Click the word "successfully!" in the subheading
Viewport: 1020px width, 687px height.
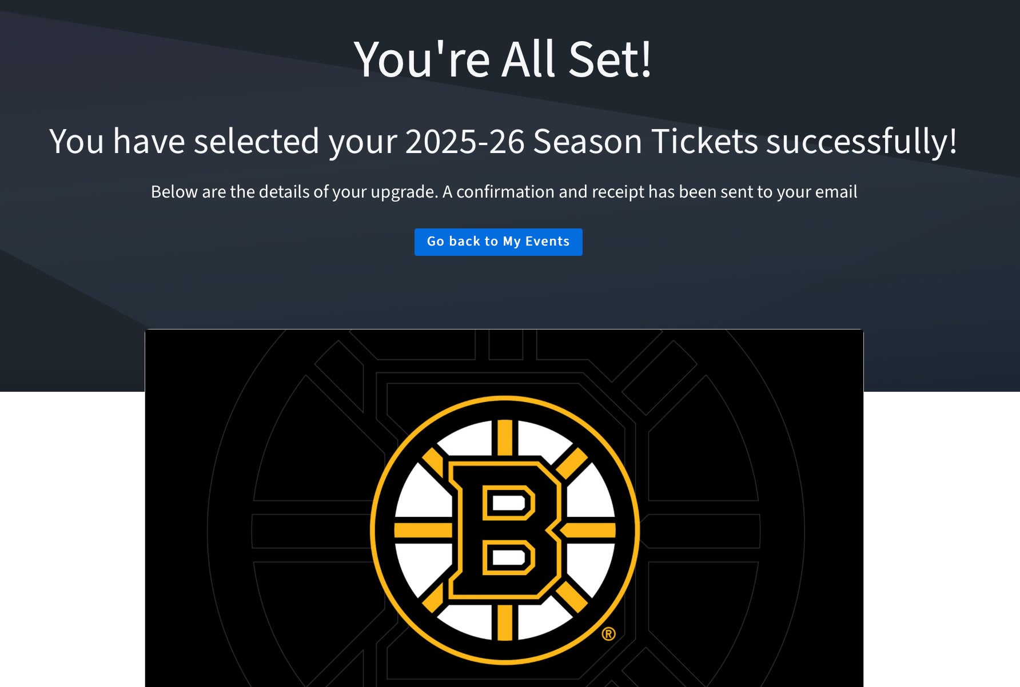[861, 141]
